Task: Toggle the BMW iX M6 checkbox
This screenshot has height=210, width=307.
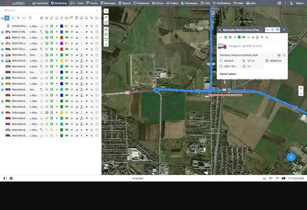Action: click(x=2, y=32)
